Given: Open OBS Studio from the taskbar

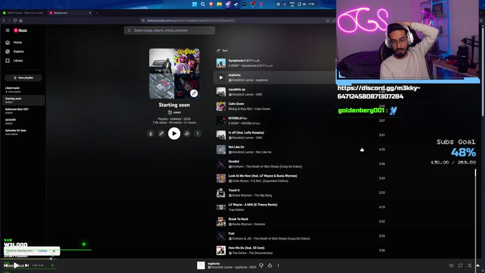Looking at the screenshot, I should (253, 4).
